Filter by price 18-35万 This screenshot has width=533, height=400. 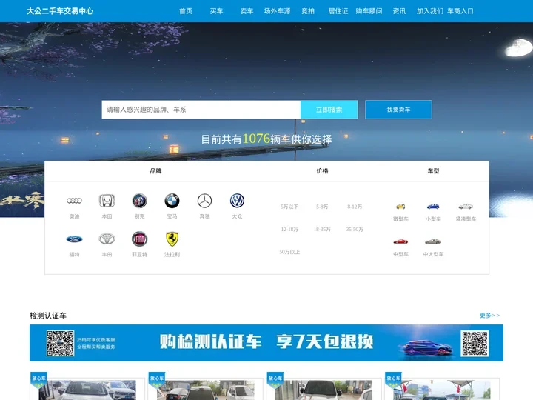pos(322,229)
